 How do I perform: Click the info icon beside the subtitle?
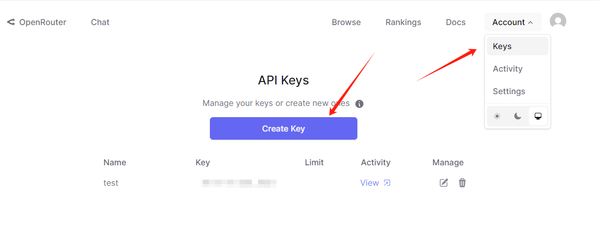359,104
